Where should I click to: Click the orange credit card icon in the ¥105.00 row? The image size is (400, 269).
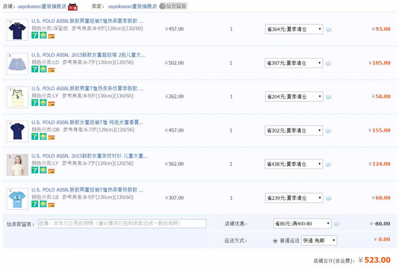click(51, 70)
